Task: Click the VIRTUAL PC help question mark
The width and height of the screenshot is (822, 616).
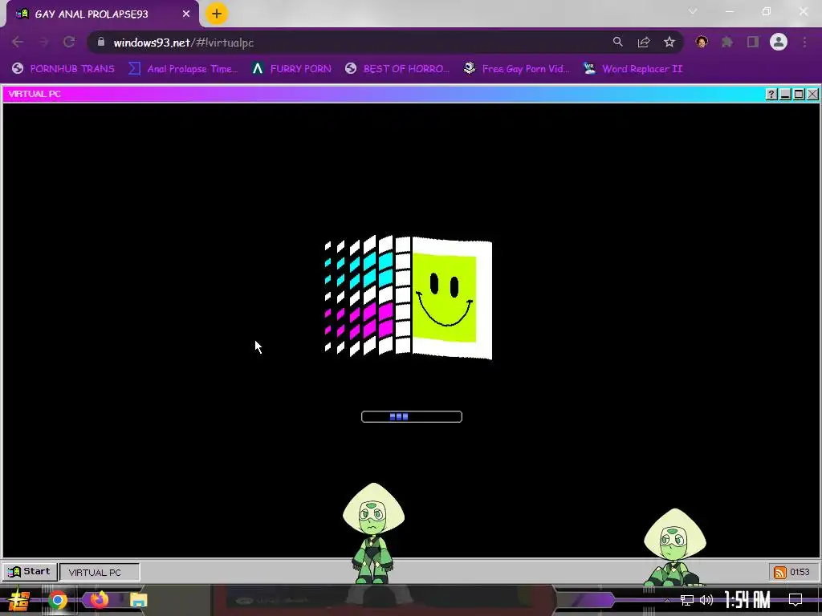Action: click(x=771, y=95)
